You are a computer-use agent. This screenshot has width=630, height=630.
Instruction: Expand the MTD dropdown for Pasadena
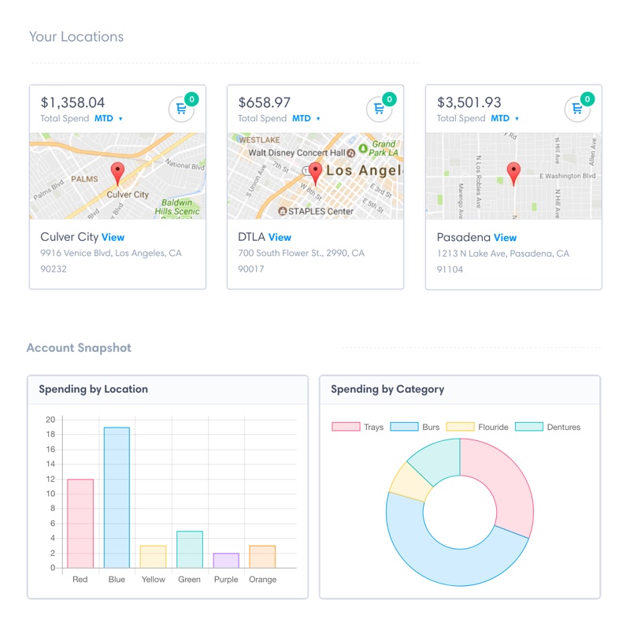(x=505, y=119)
